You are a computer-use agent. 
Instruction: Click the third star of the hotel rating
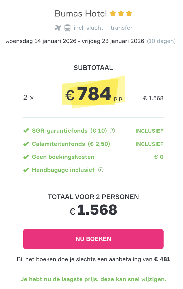[129, 13]
